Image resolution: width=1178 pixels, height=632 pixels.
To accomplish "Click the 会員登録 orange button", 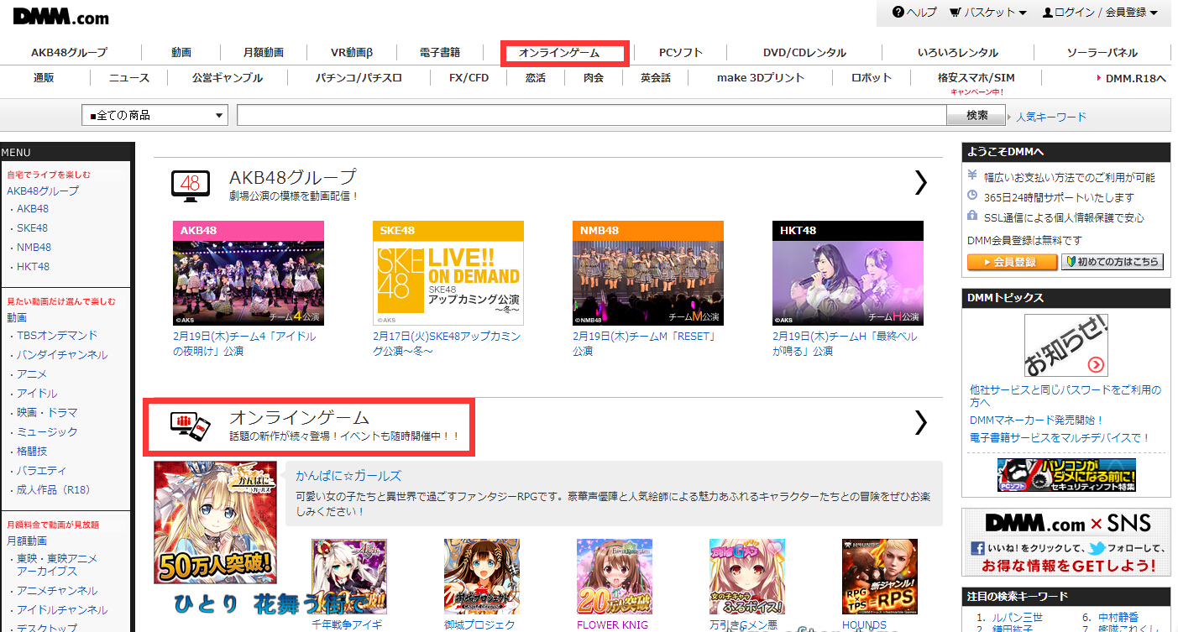I will click(1013, 262).
